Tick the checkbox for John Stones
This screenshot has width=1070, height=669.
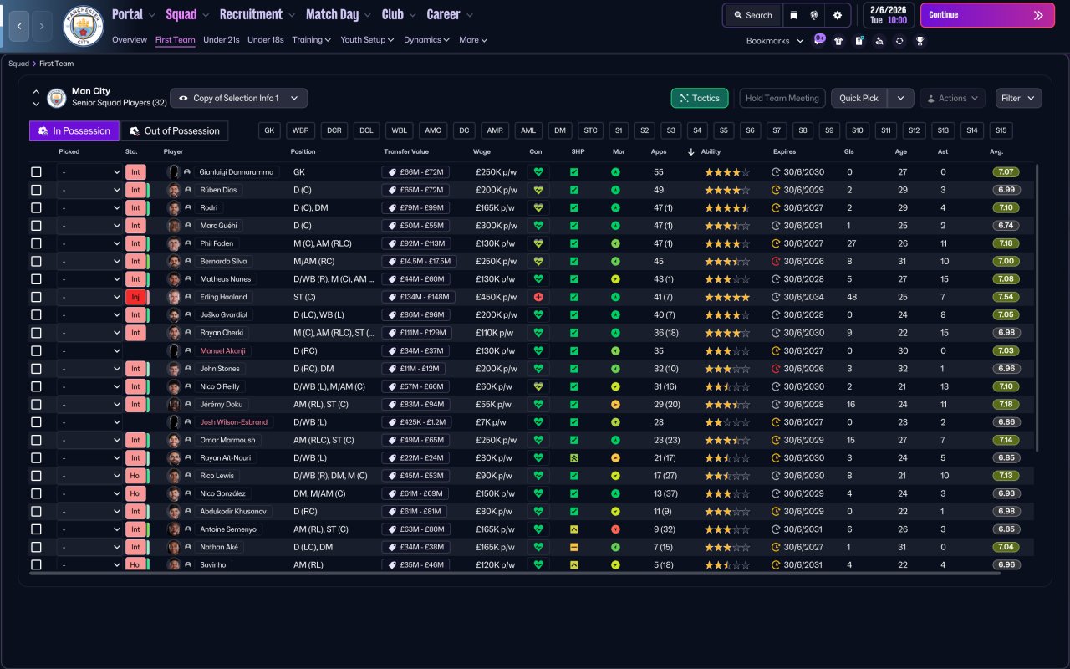(x=36, y=369)
